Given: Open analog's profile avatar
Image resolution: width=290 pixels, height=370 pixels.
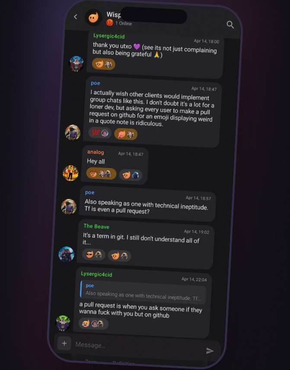Looking at the screenshot, I should click(70, 173).
